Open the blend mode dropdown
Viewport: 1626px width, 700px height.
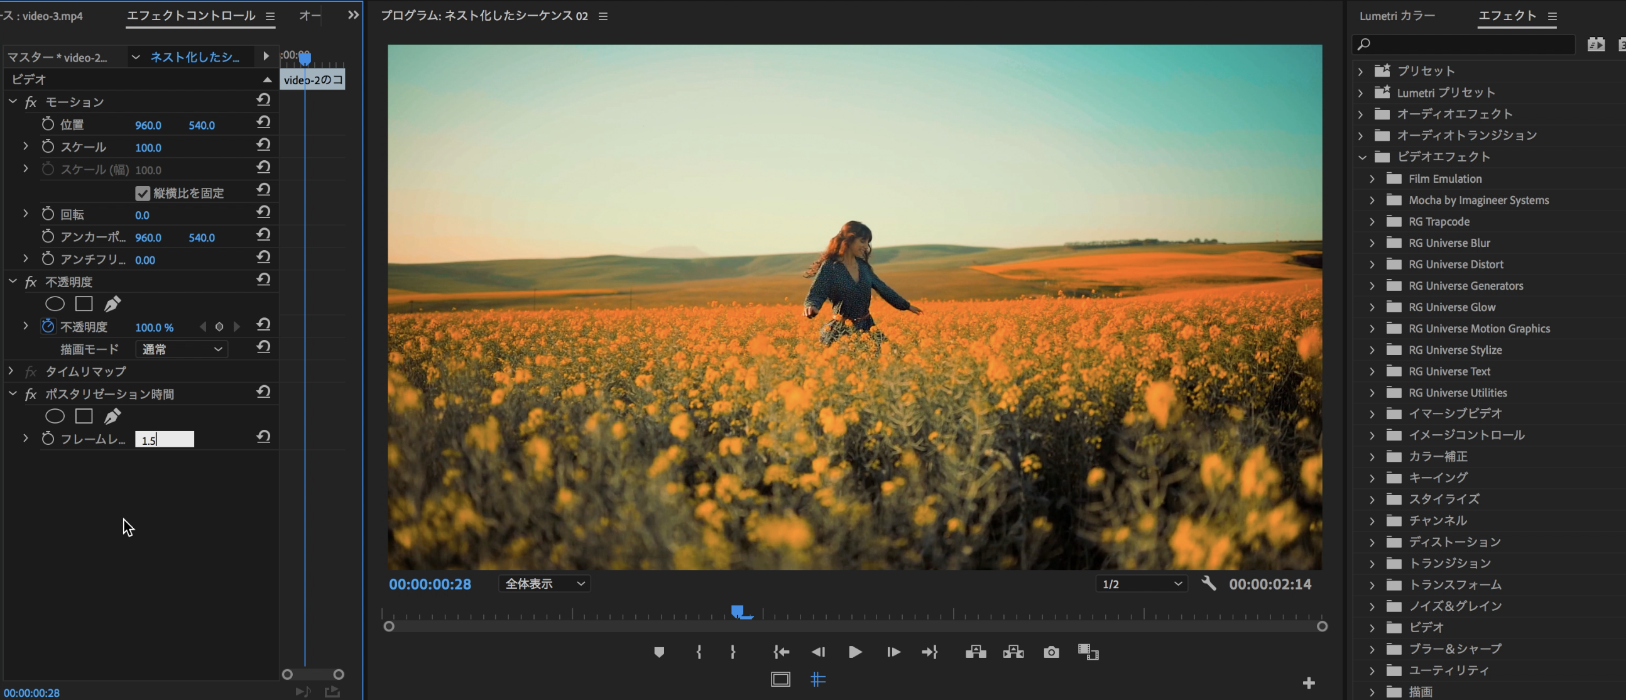pos(181,349)
